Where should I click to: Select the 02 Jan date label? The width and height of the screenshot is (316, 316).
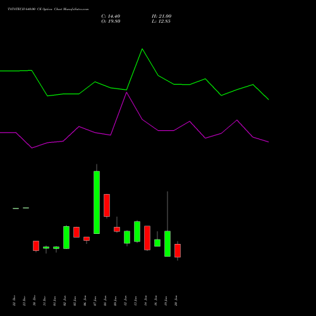click(x=64, y=301)
